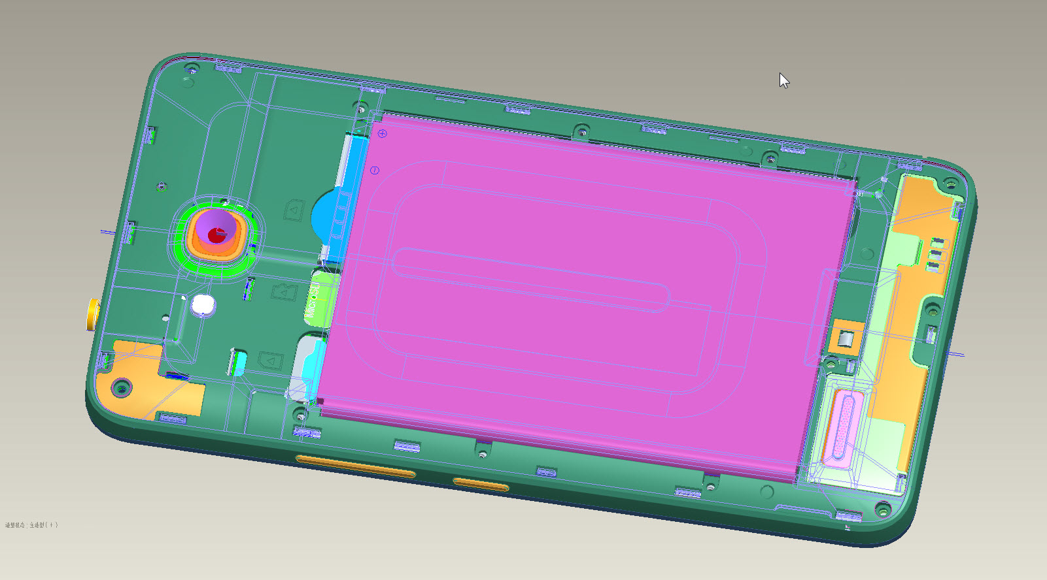Image resolution: width=1047 pixels, height=580 pixels.
Task: Select the longer orange side key
Action: coord(356,466)
